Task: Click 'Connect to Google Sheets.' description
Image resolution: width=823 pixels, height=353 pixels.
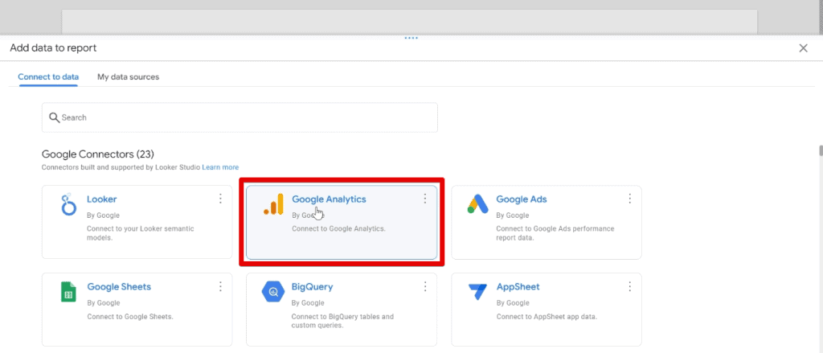Action: [x=130, y=317]
